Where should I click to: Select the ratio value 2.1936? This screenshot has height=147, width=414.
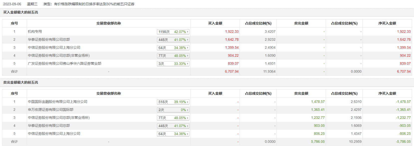[356, 118]
